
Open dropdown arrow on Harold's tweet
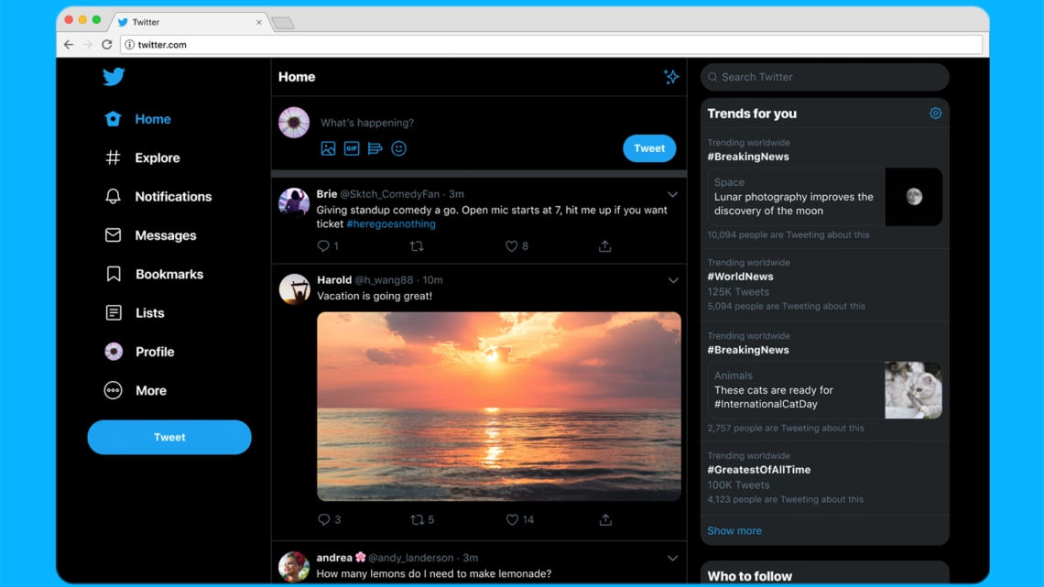point(672,280)
